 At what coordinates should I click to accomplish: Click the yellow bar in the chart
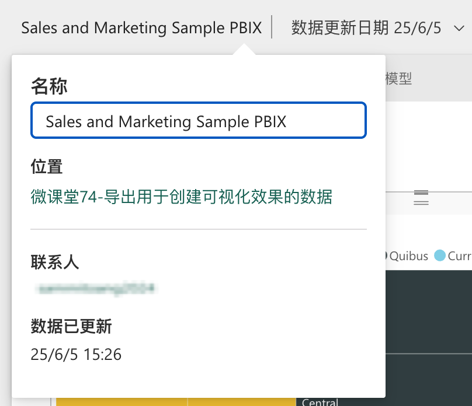[176, 402]
